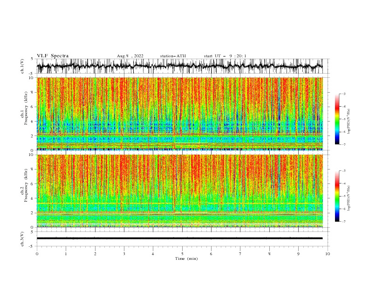
Task: Click the "10" tick on the time axis
Action: (x=328, y=254)
